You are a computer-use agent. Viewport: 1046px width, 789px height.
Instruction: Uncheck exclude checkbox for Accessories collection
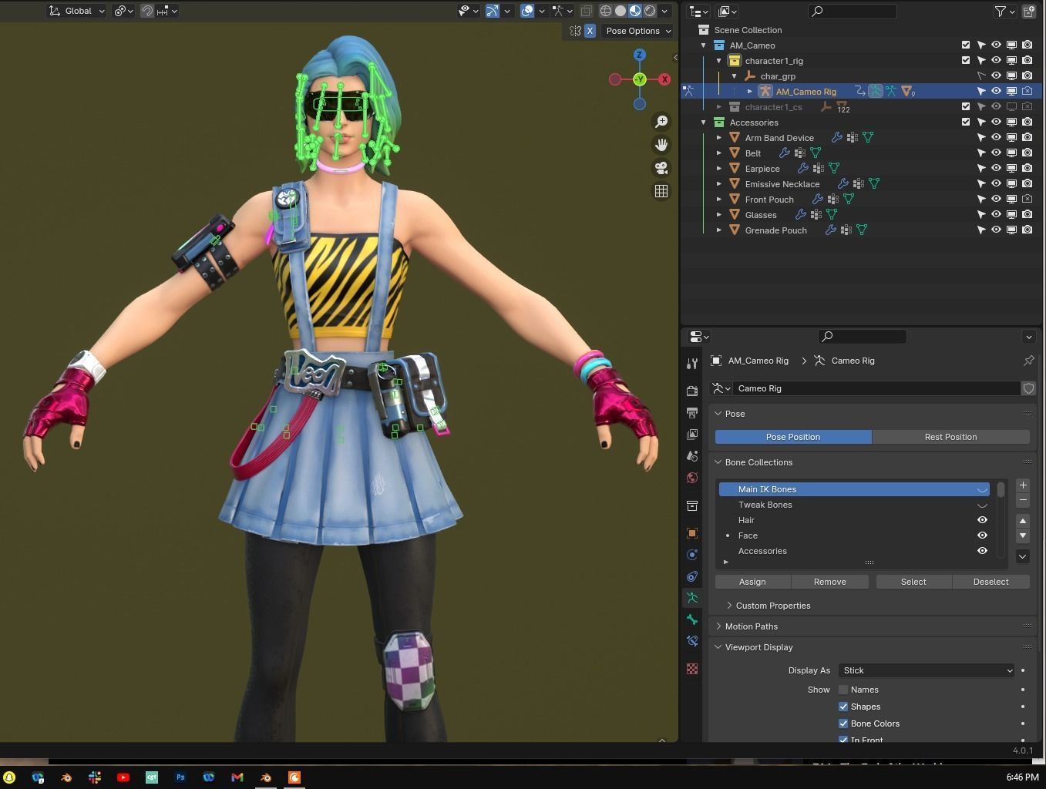[965, 122]
